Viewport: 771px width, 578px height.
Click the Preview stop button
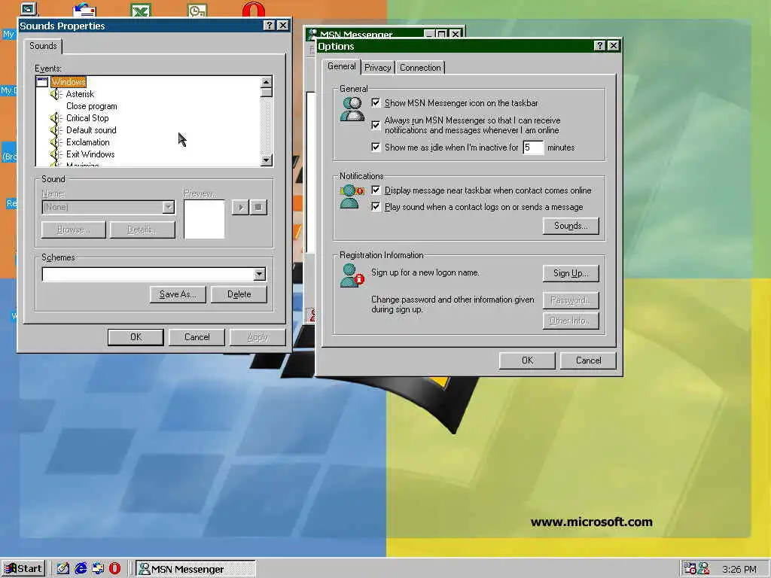258,207
